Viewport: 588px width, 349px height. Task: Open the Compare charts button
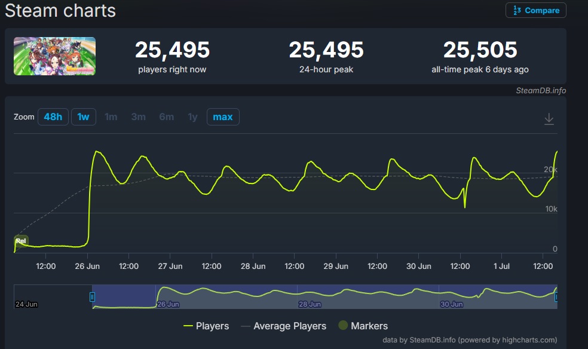click(x=535, y=11)
